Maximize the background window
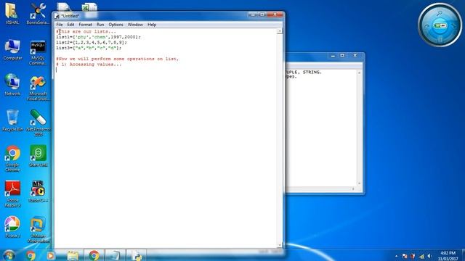465x261 pixels. click(x=342, y=56)
